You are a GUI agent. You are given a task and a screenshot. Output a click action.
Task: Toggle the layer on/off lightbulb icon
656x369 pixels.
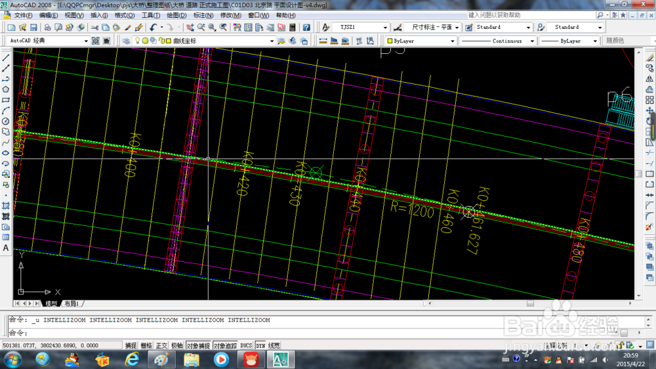tap(137, 41)
